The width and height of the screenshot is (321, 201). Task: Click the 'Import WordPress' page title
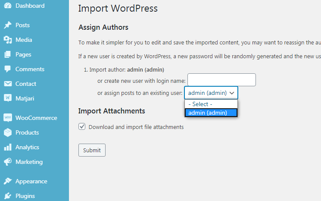(118, 8)
